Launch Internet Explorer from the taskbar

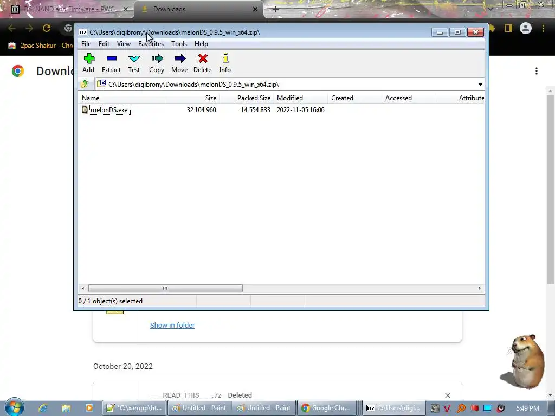tap(43, 408)
